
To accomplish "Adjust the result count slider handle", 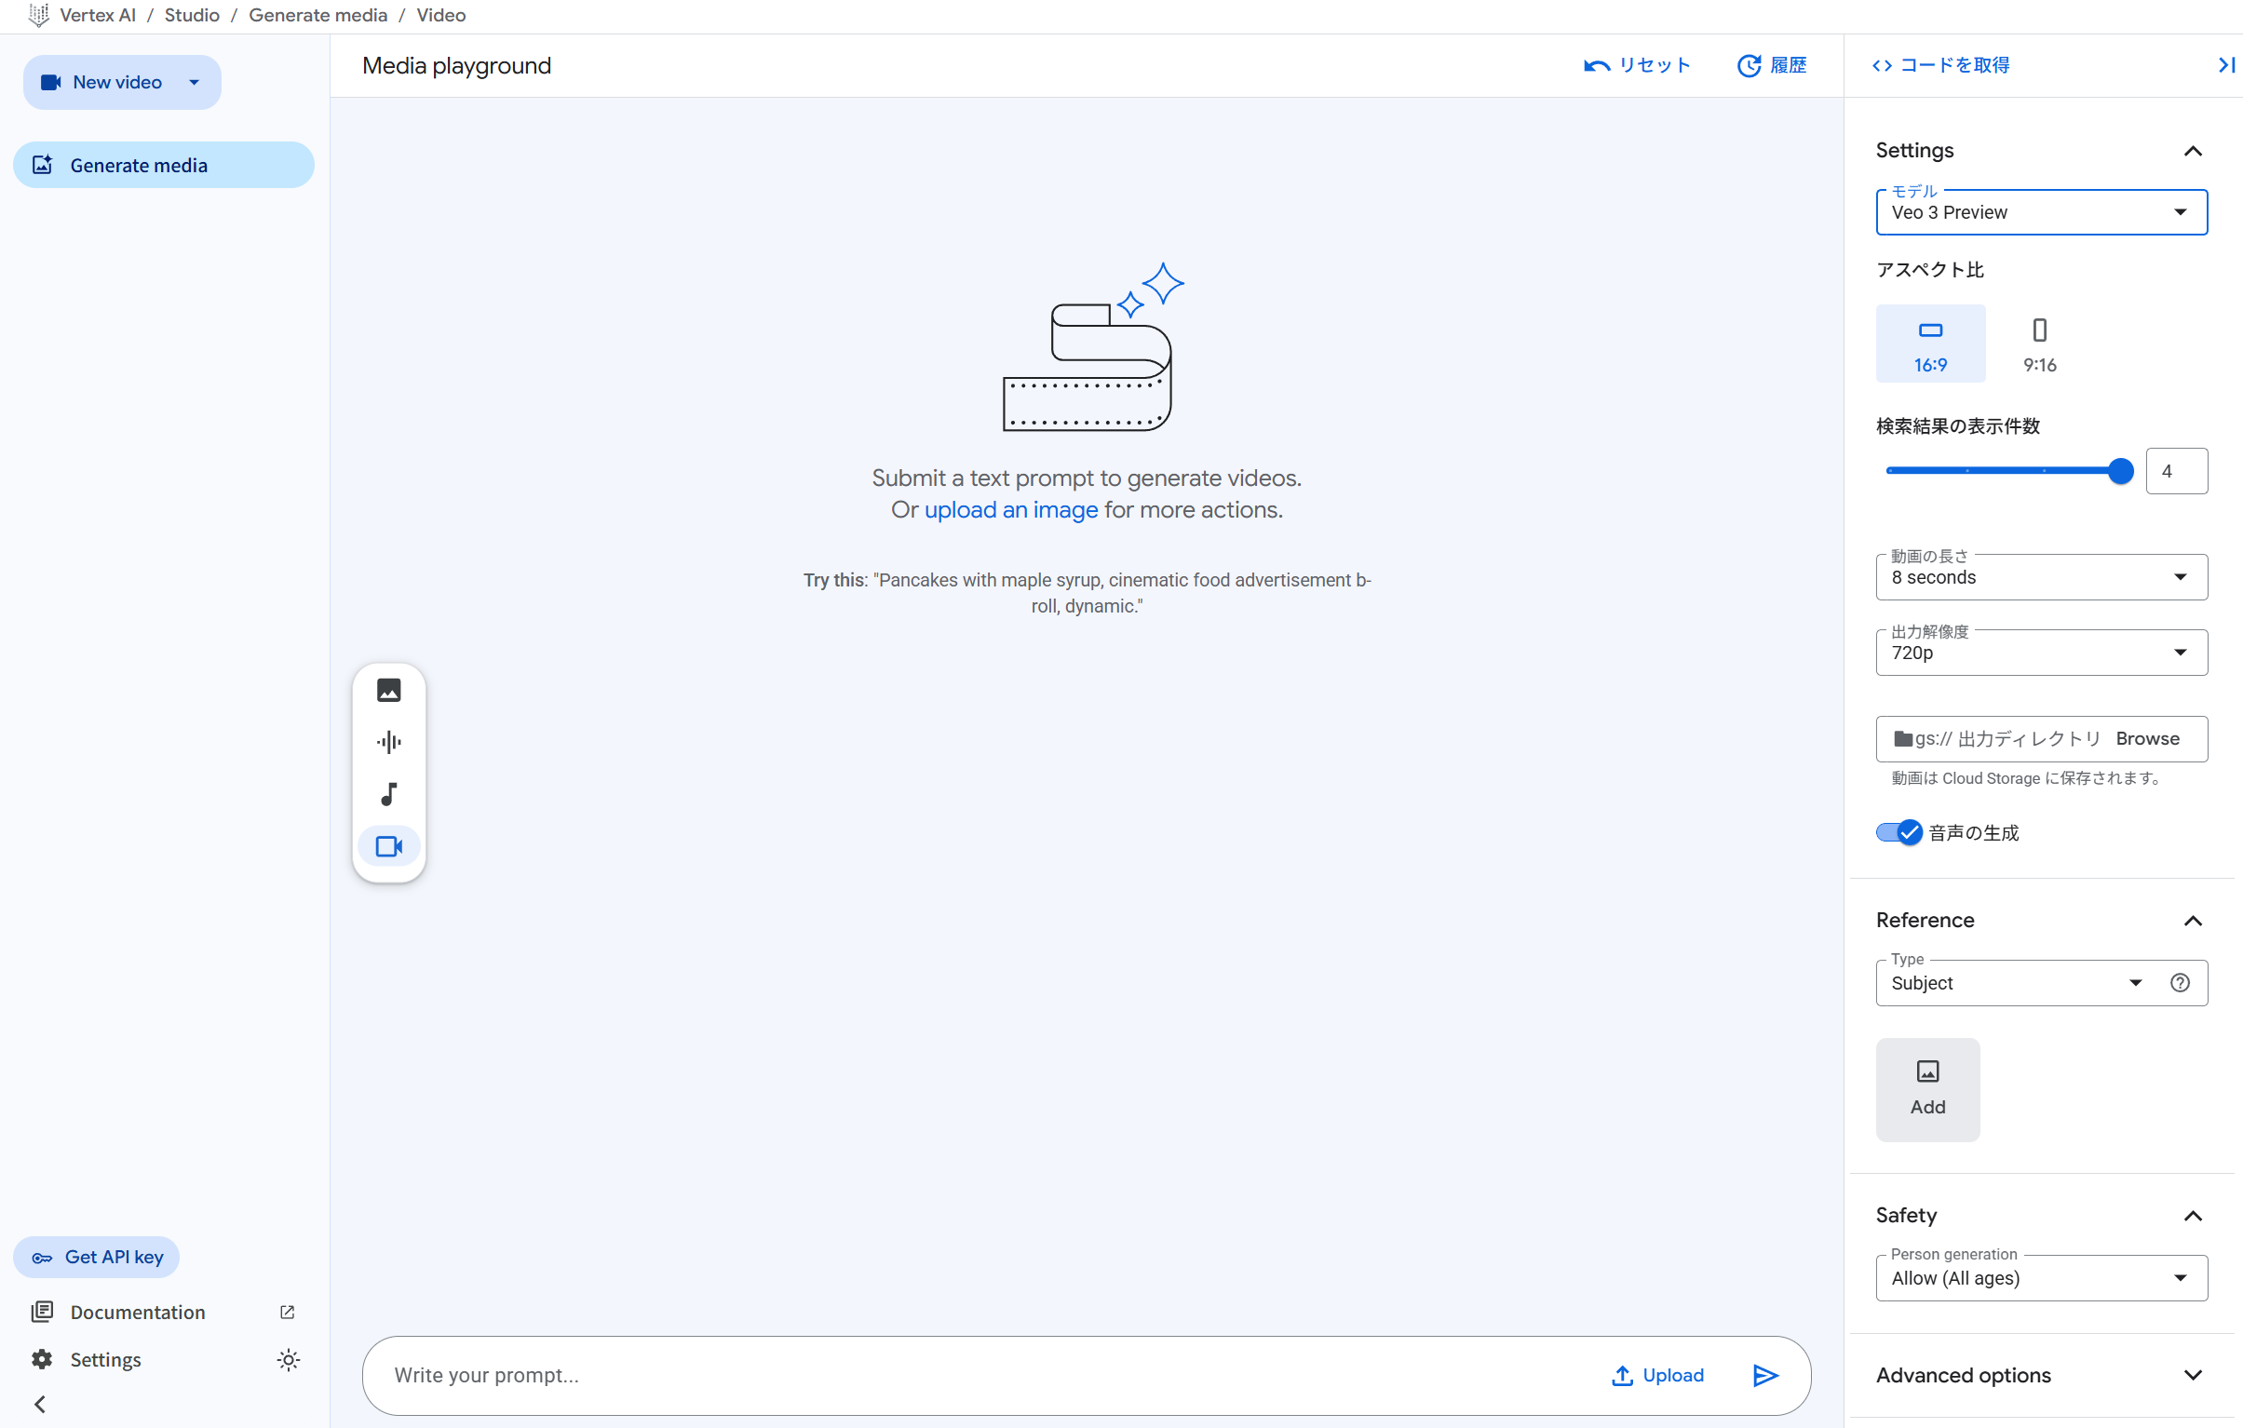I will click(2120, 471).
